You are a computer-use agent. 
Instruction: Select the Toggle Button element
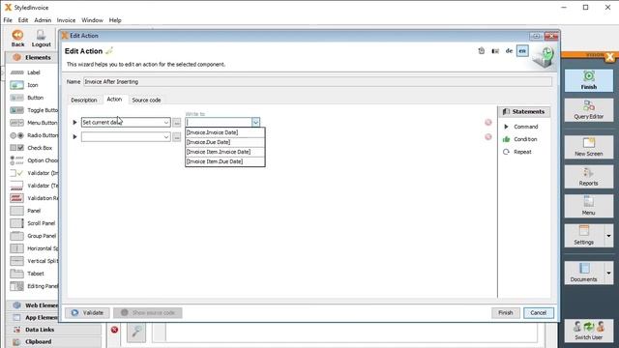tap(34, 110)
